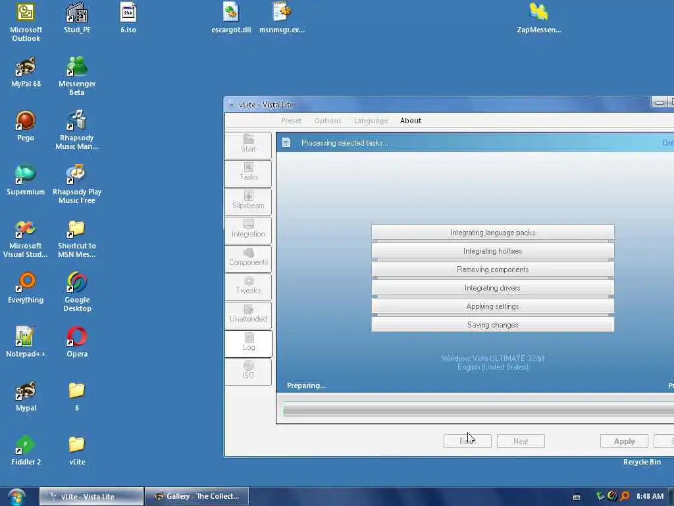
Task: Open the vLite folder on desktop
Action: 77,451
